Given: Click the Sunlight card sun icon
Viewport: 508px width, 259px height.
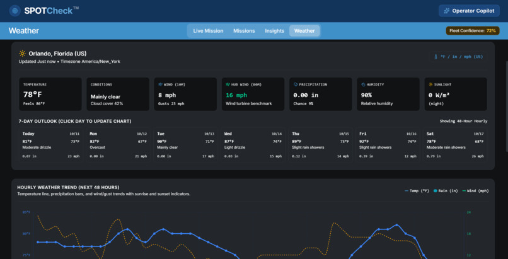Looking at the screenshot, I should point(430,84).
